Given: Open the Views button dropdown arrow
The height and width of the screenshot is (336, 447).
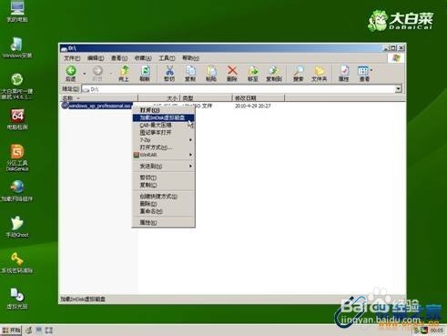Looking at the screenshot, I should point(371,70).
